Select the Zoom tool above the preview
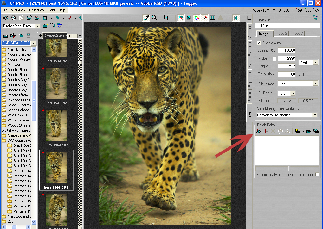The image size is (323, 229). 154,18
